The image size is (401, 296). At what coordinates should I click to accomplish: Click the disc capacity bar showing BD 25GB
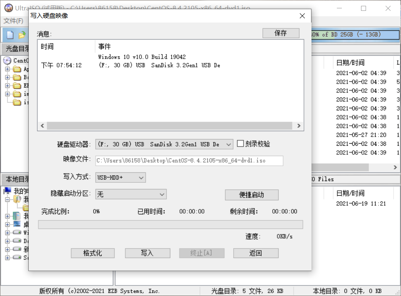[x=355, y=35]
